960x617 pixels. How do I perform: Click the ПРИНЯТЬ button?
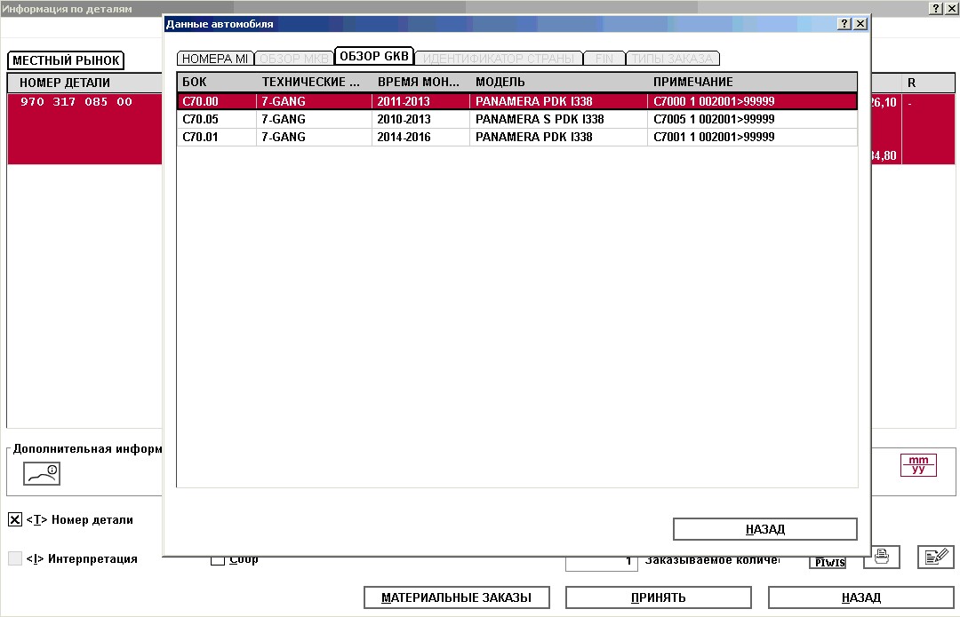[x=658, y=597]
